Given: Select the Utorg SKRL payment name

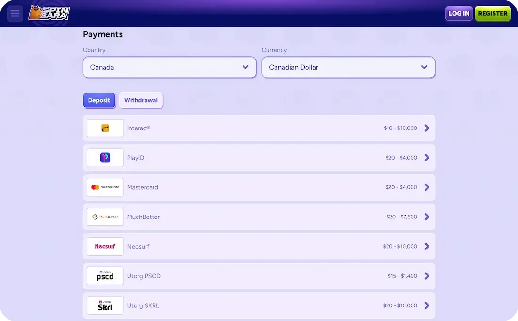Looking at the screenshot, I should point(143,305).
